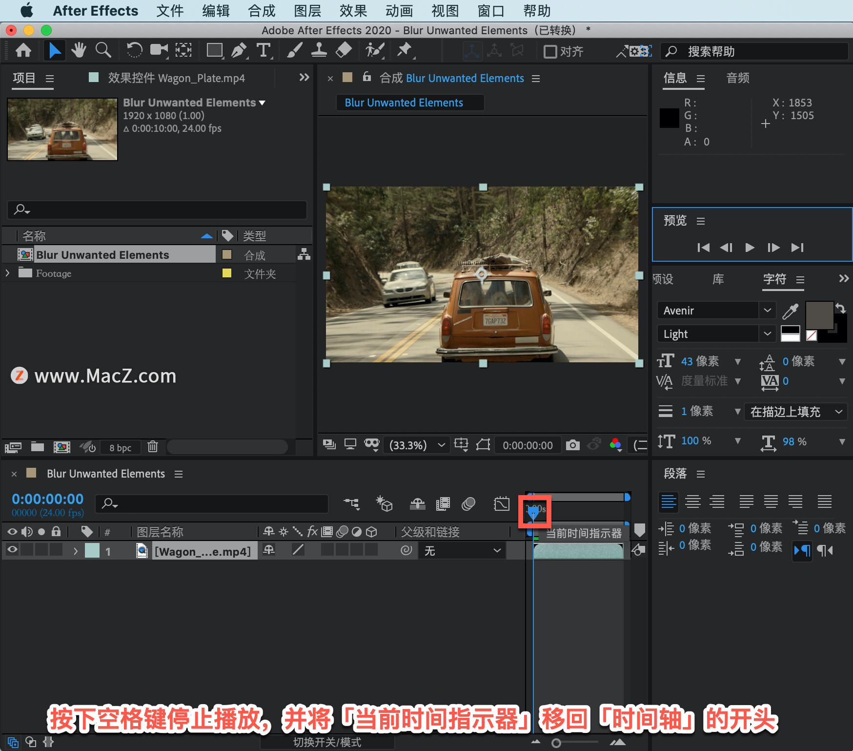Open the 在描边上填充 stroke dropdown
853x751 pixels.
(796, 412)
